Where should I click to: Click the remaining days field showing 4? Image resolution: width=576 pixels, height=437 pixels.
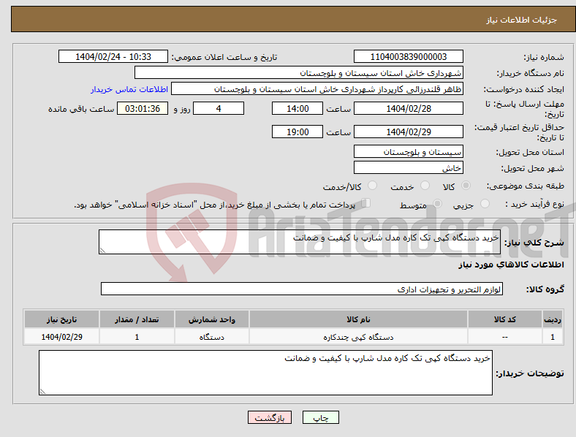[219, 108]
